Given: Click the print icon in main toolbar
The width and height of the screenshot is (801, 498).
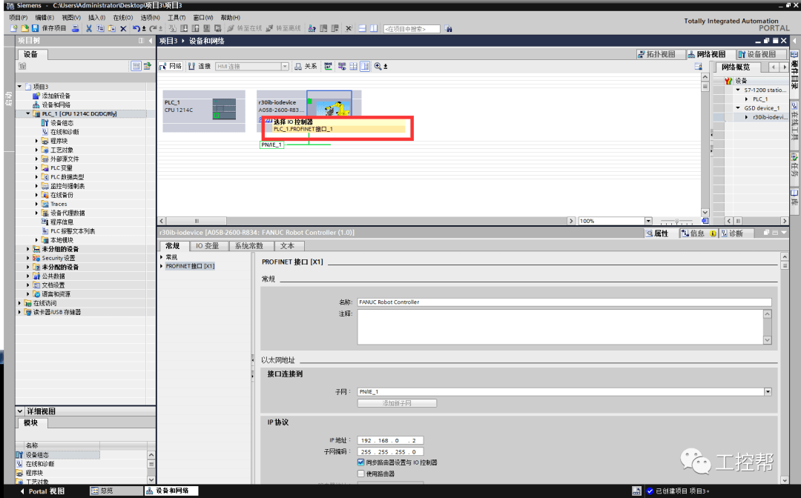Looking at the screenshot, I should click(x=76, y=29).
